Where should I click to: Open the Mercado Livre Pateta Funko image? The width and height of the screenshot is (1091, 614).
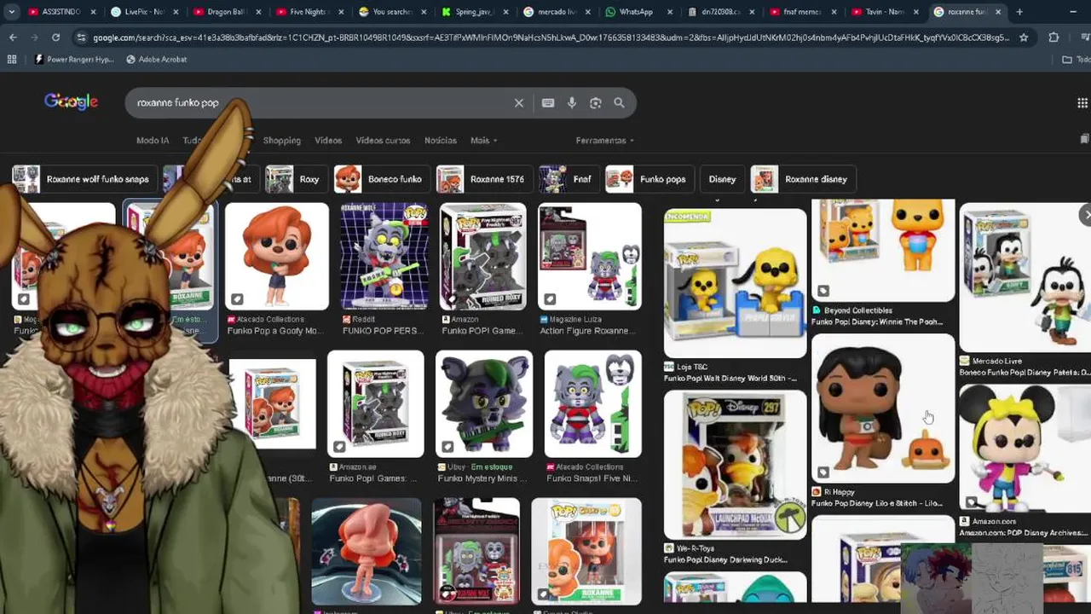pyautogui.click(x=1025, y=277)
